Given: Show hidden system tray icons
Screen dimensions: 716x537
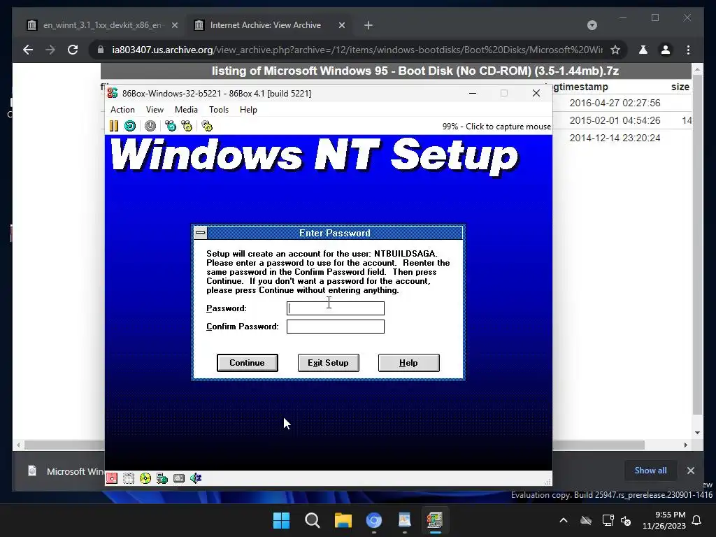Looking at the screenshot, I should (564, 520).
